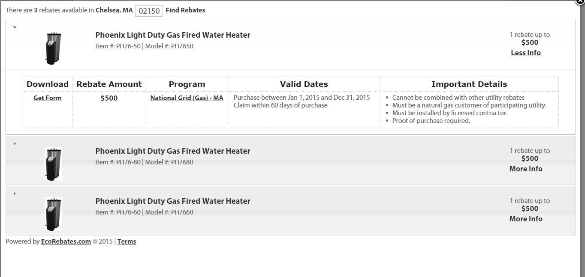Click the PH7660 water heater image
This screenshot has width=585, height=277.
(53, 214)
